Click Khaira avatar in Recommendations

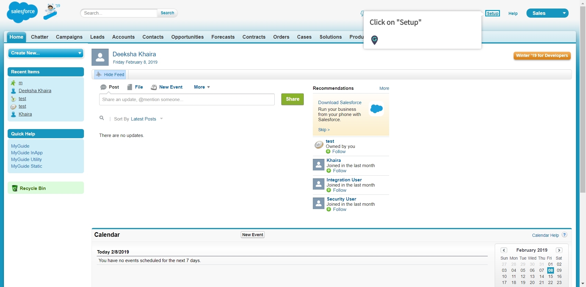pos(319,165)
